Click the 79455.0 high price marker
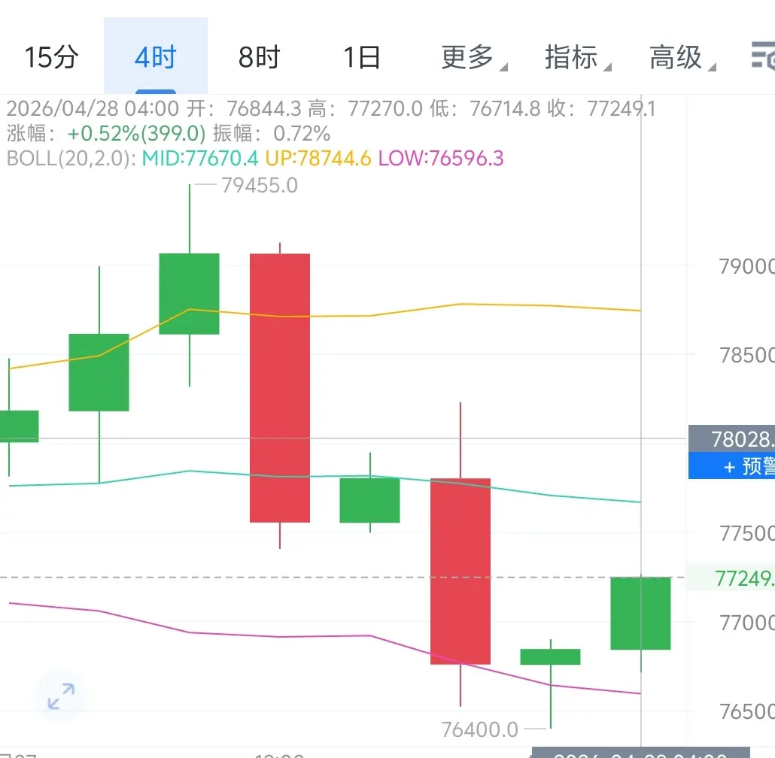775x758 pixels. coord(260,186)
